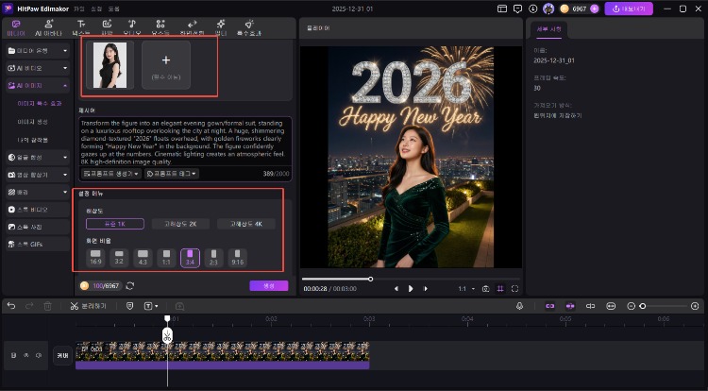Screen dimensions: 708x391
Task: Open the feedback chat-bubble icon in title bar
Action: coord(518,8)
